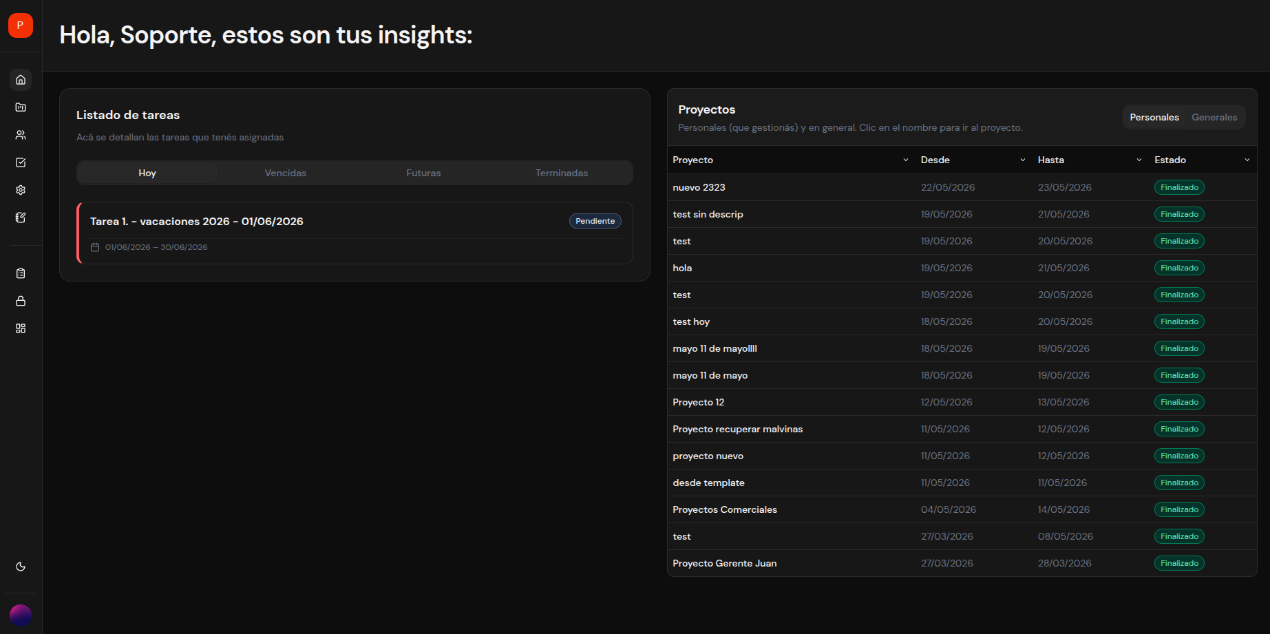This screenshot has height=634, width=1270.
Task: Click the Proyectos panel heading
Action: coord(706,109)
